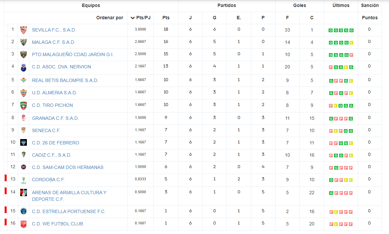Viewport: 389px width, 234px height.
Task: Click the last-five results icons for C.D. We Futbol Club
Action: point(341,224)
